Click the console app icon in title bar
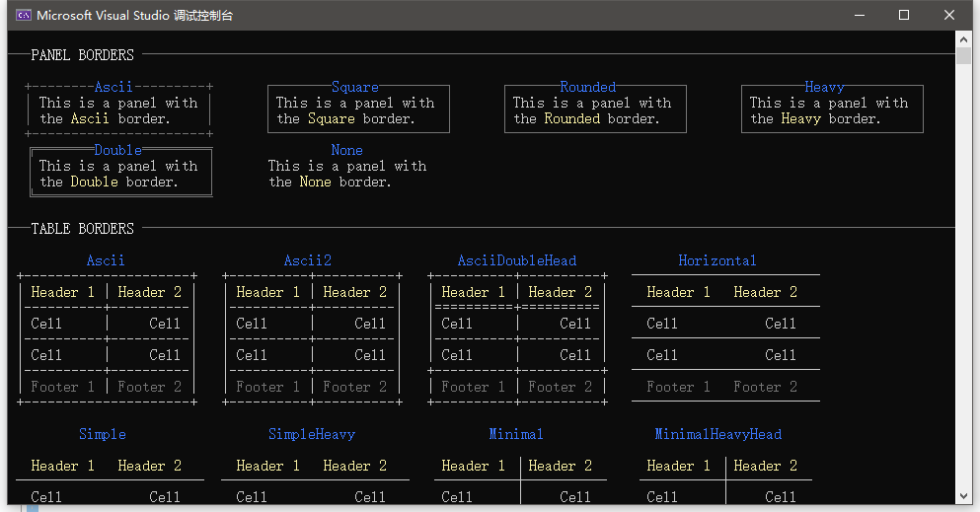Screen dimensions: 980x512 24,15
